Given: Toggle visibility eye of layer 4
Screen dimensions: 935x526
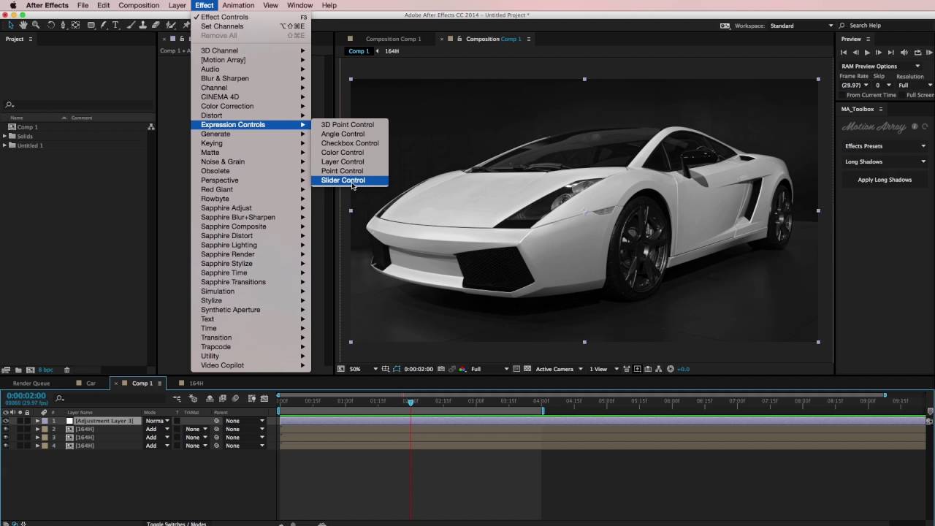Looking at the screenshot, I should click(x=6, y=446).
